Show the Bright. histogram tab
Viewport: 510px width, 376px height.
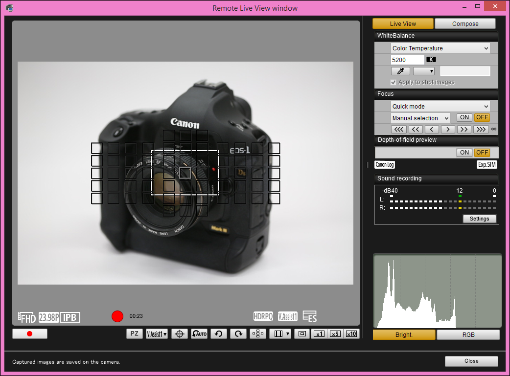pos(404,335)
